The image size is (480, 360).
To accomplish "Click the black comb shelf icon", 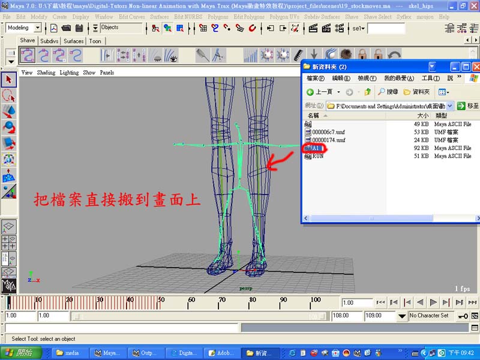I will point(298,55).
